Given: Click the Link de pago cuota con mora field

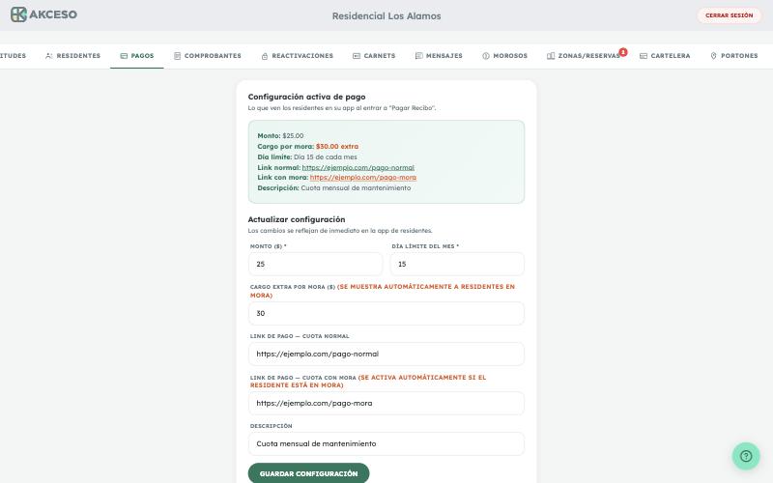Looking at the screenshot, I should tap(386, 403).
